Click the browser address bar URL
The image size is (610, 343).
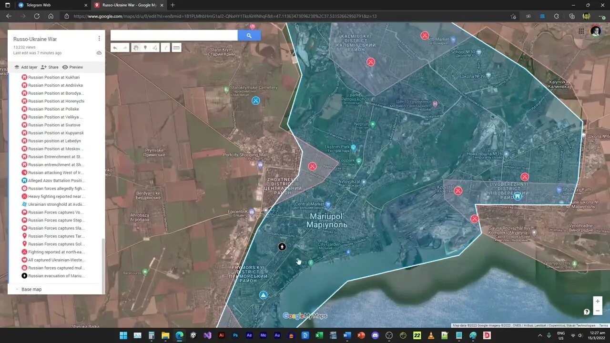[225, 16]
